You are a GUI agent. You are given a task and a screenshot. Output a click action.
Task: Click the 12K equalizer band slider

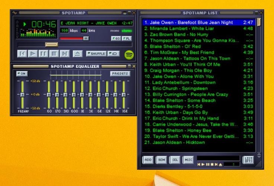pos(107,94)
